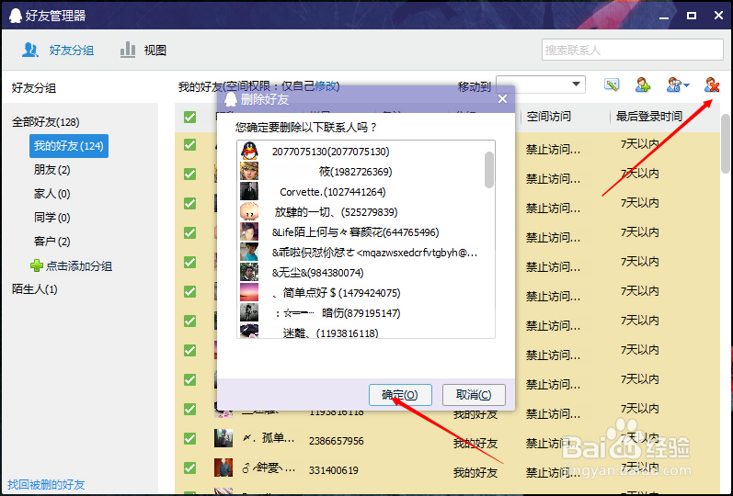This screenshot has height=496, width=733.
Task: Uncheck the checkbox in row 2386657956
Action: point(189,438)
